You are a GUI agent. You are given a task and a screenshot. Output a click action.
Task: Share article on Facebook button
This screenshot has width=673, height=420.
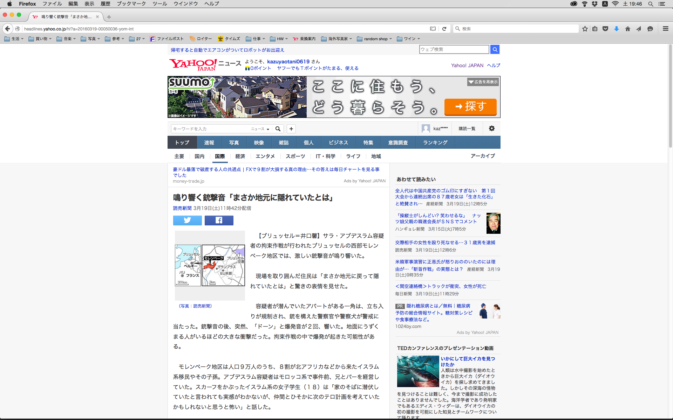coord(219,220)
